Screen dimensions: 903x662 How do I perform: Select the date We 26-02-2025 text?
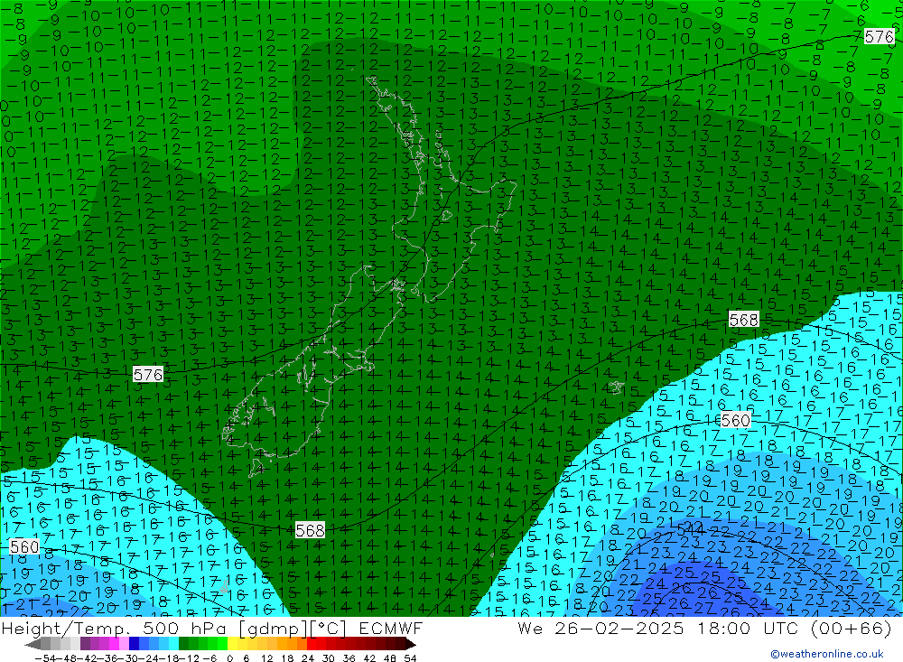[x=600, y=628]
